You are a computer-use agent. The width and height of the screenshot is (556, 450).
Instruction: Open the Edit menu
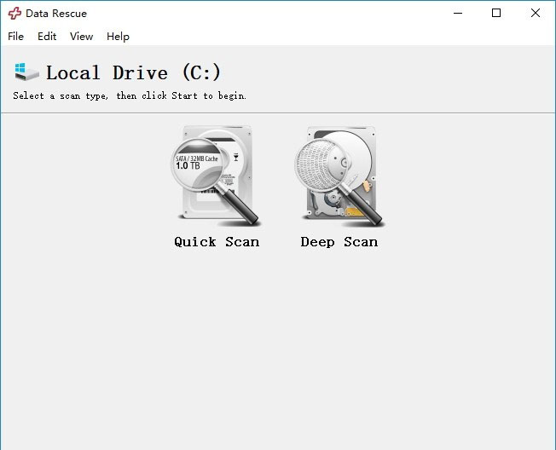pyautogui.click(x=47, y=36)
